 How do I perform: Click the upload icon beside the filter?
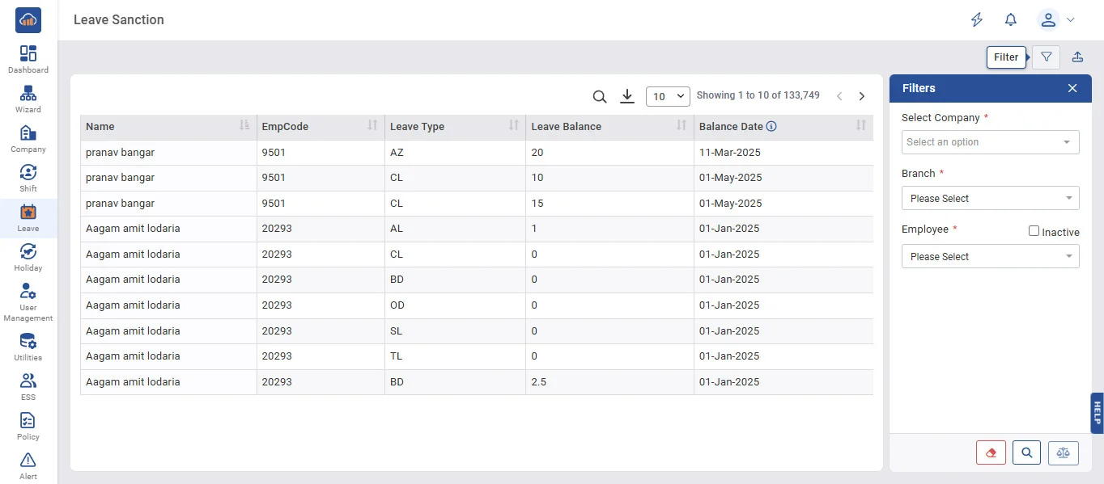point(1077,57)
